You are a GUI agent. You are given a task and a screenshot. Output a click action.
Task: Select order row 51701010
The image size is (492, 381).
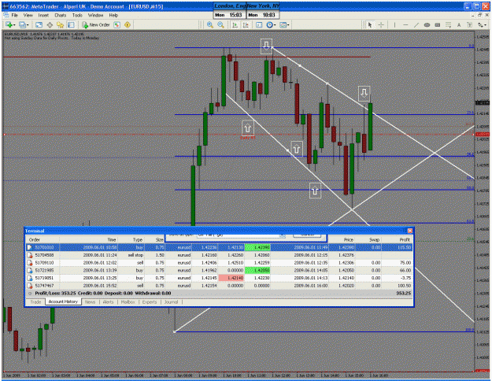click(220, 247)
